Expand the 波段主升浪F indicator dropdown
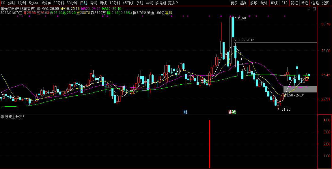 [x=3, y=117]
